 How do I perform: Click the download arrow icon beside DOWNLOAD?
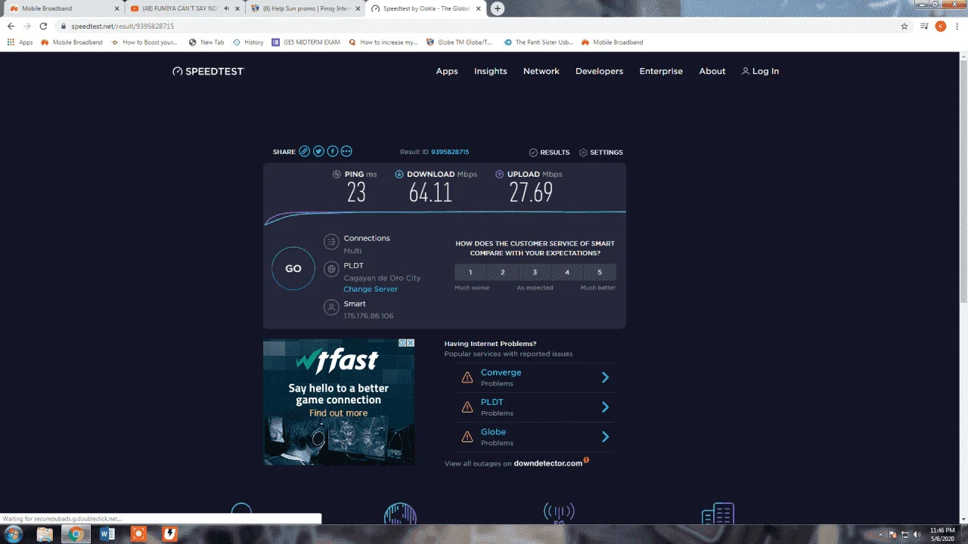[x=399, y=175]
